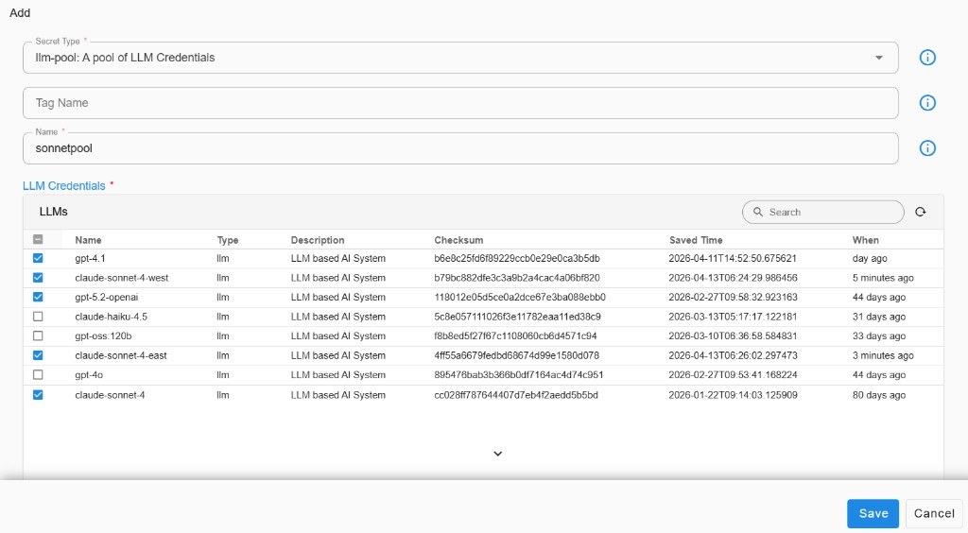Sort by the Name column header
The image size is (968, 533).
[88, 240]
